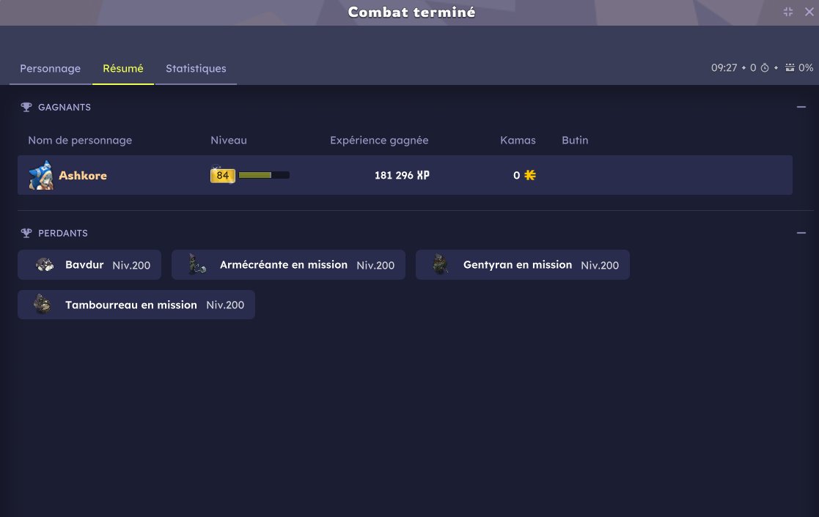Click the Tambourreau monster icon
Viewport: 819px width, 517px height.
click(42, 304)
